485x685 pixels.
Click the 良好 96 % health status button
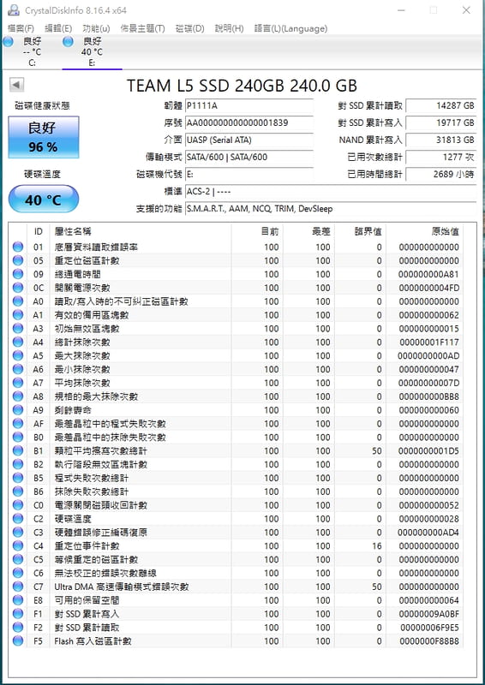[x=44, y=137]
